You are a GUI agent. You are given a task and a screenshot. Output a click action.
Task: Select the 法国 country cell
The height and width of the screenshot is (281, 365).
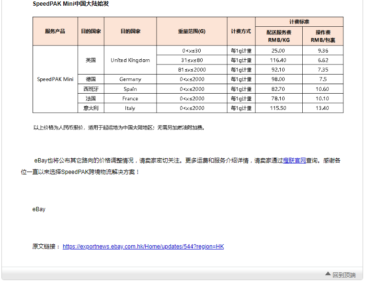[91, 98]
